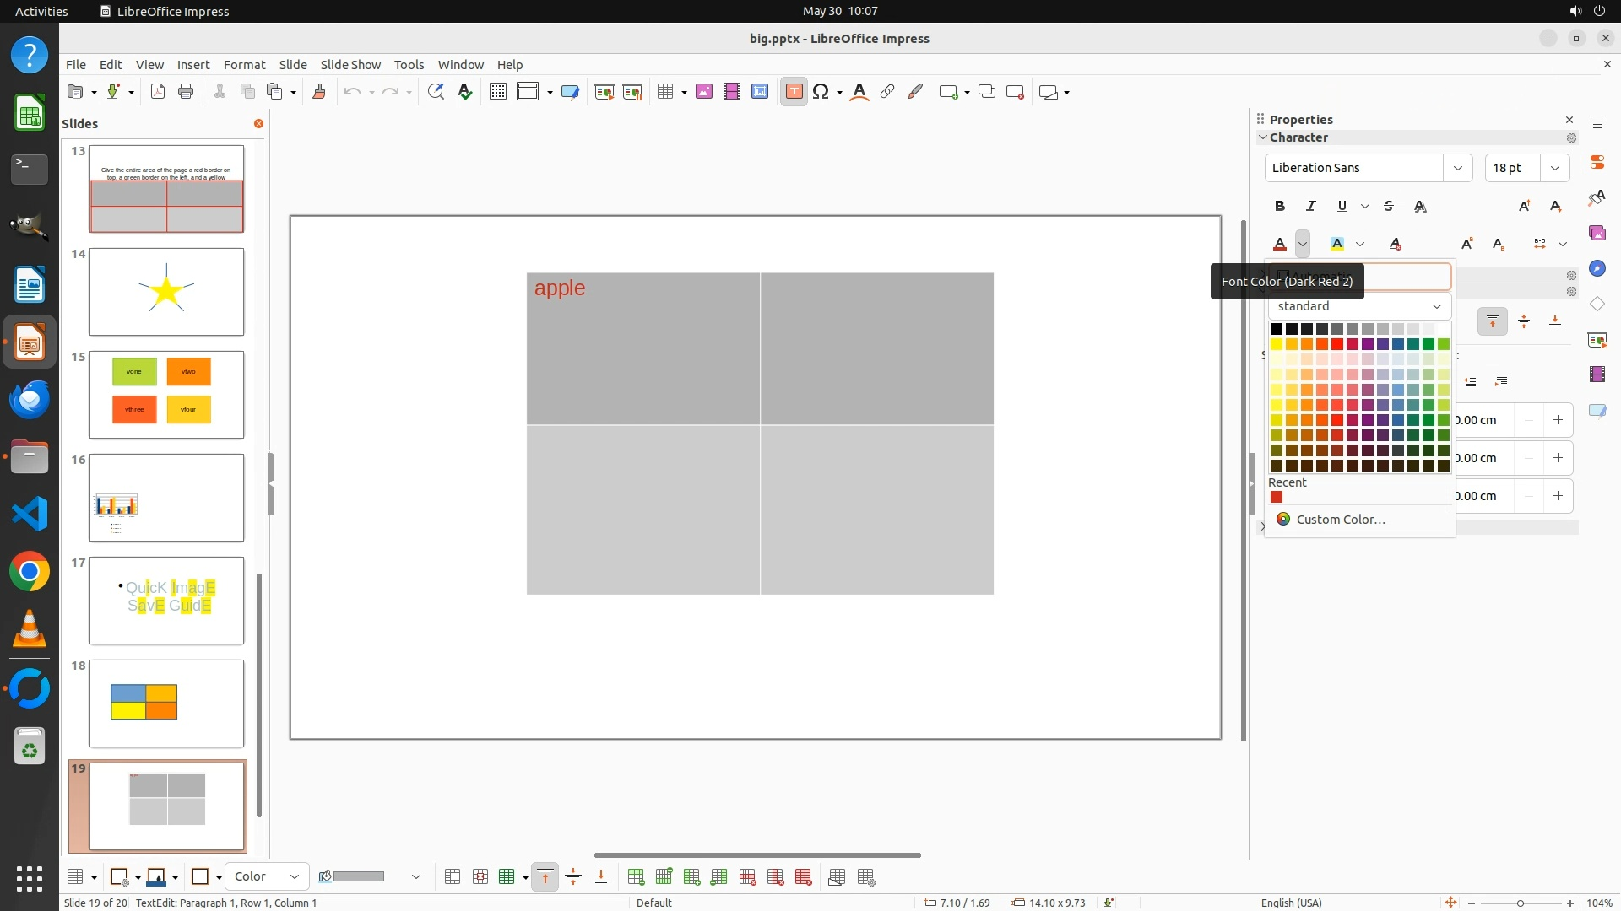Click the Print icon in toolbar
This screenshot has width=1621, height=911.
point(186,92)
